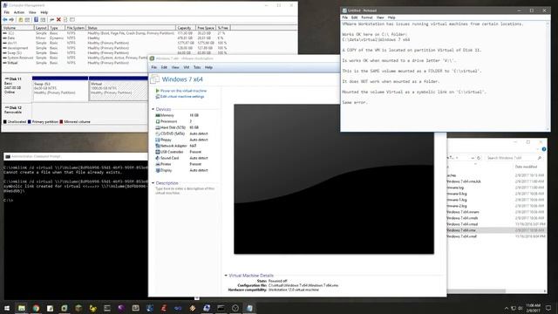Screen dimensions: 558x314
Task: Click the USB Controller device icon
Action: 158,152
